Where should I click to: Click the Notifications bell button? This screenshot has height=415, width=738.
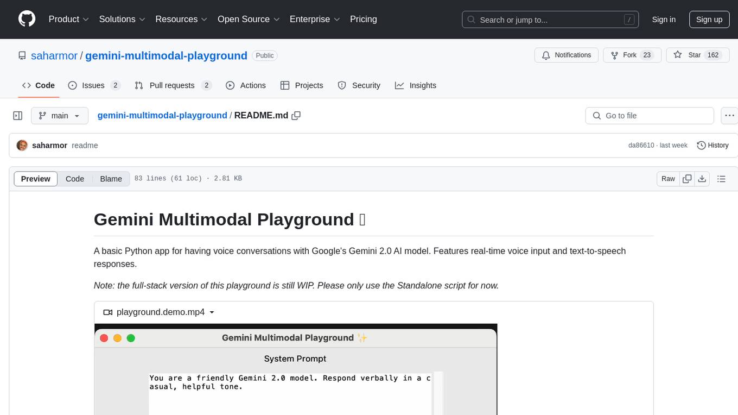tap(567, 55)
